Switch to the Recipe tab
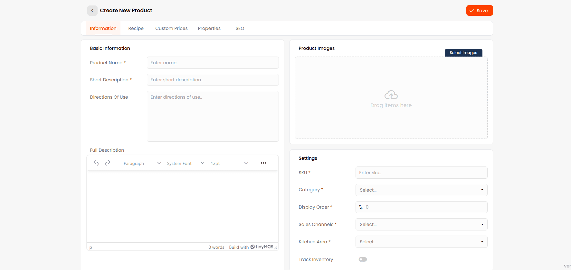Image resolution: width=571 pixels, height=270 pixels. [136, 28]
